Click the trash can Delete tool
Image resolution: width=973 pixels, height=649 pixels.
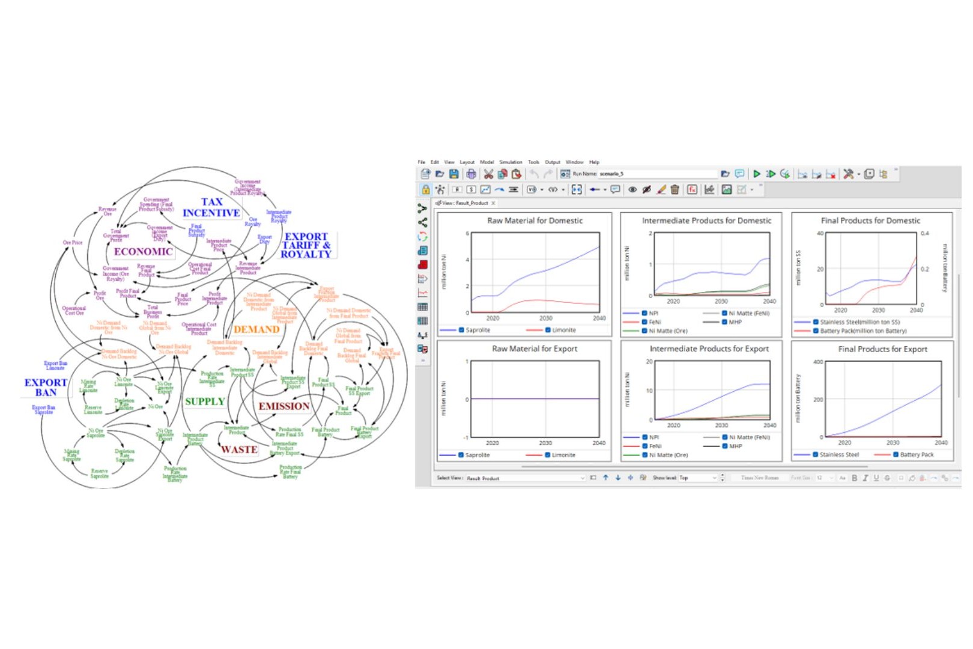click(x=675, y=190)
